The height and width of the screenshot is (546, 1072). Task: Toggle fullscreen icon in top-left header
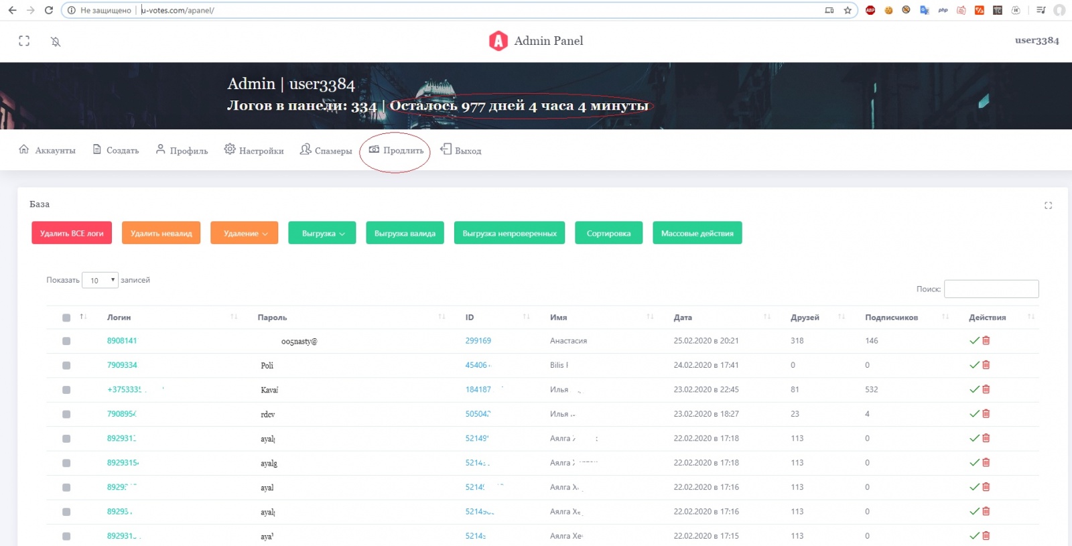[24, 41]
